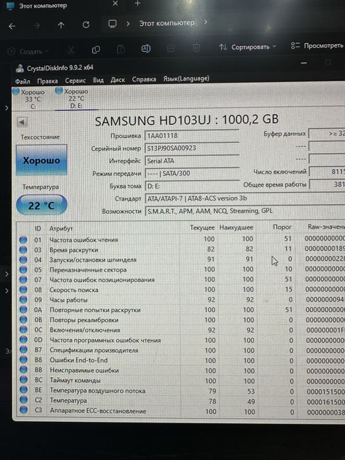Select attribute Частота ошибок чтения
This screenshot has height=460, width=345.
[x=83, y=240]
